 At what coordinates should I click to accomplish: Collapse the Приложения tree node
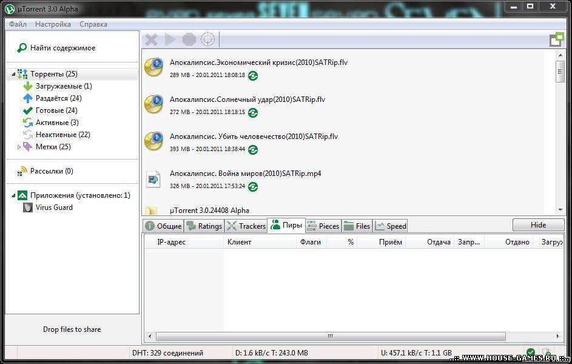pos(13,195)
